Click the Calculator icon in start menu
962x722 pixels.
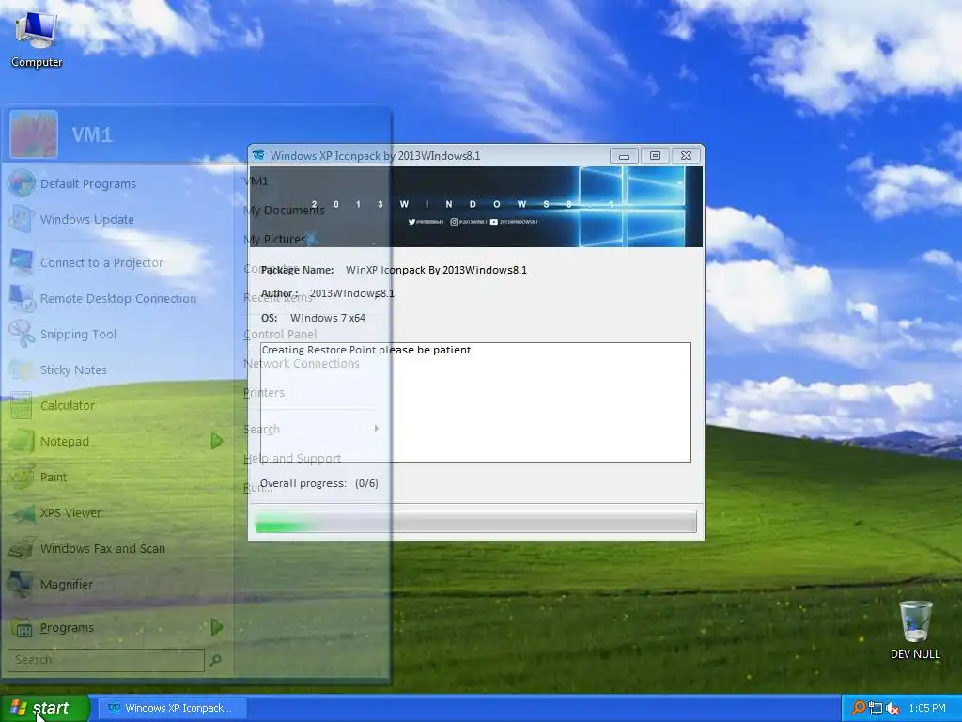pos(21,405)
